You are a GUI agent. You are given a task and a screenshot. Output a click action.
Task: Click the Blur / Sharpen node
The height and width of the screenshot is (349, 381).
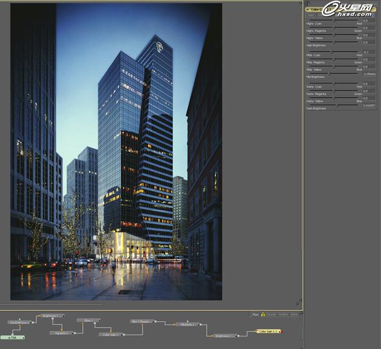click(143, 321)
